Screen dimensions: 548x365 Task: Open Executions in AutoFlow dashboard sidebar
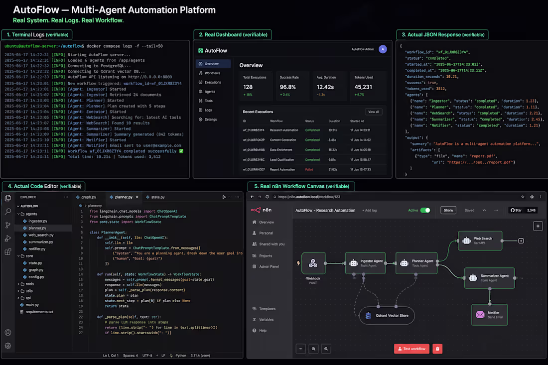[x=213, y=83]
